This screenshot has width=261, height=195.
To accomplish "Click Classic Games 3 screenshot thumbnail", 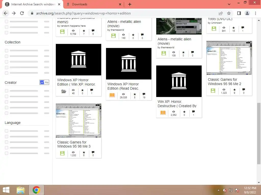I will point(79,121).
